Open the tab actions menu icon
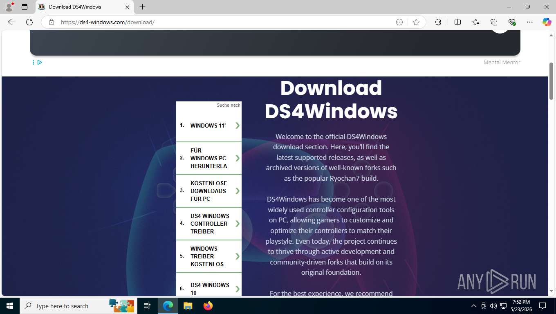 [25, 7]
